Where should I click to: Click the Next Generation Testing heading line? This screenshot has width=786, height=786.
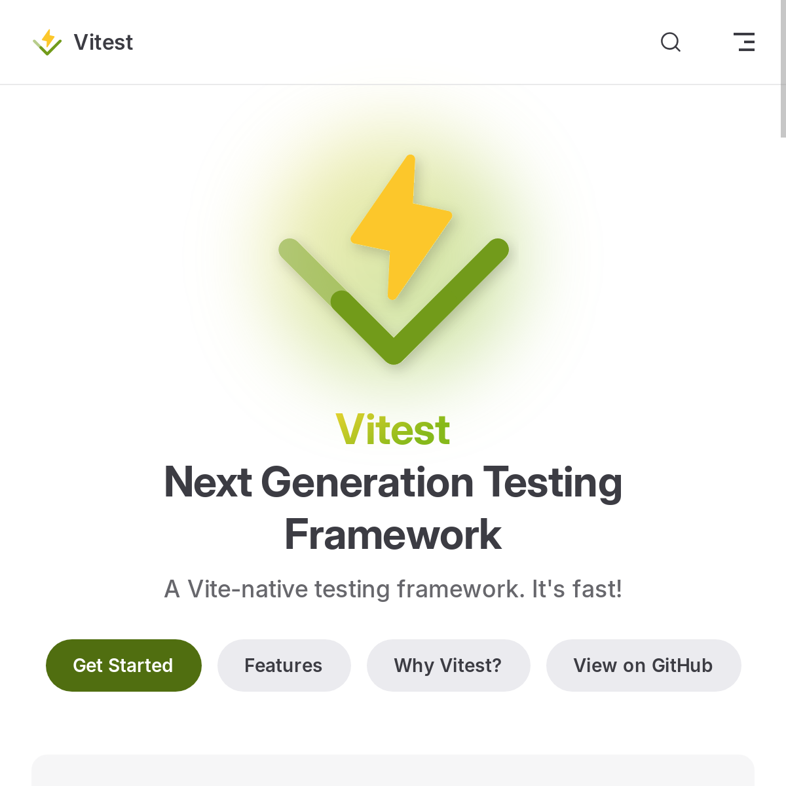tap(393, 483)
